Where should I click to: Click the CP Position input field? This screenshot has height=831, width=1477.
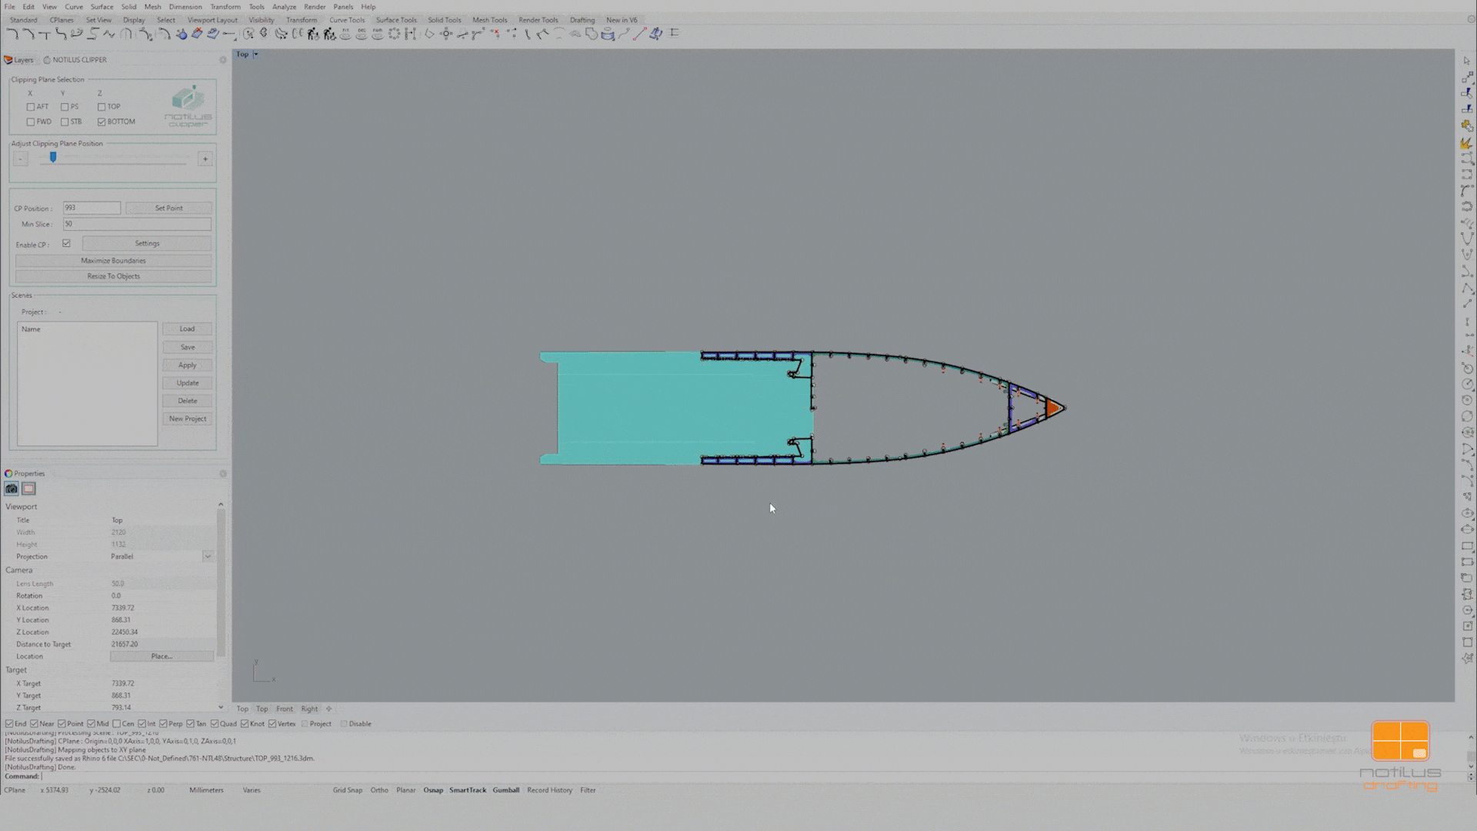pyautogui.click(x=92, y=209)
